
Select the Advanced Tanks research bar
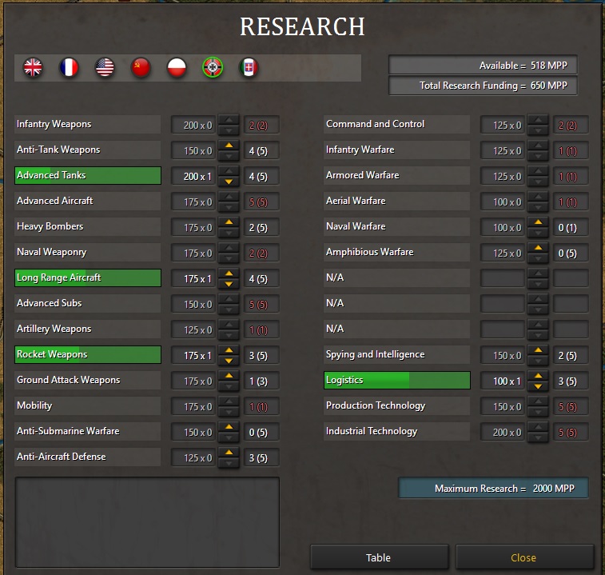[x=88, y=175]
